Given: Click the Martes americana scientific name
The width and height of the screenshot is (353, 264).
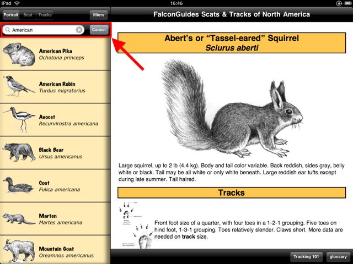Looking at the screenshot, I should coord(61,223).
